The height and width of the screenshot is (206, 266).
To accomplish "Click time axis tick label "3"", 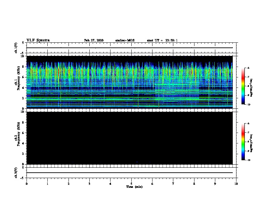I will coord(89,184).
